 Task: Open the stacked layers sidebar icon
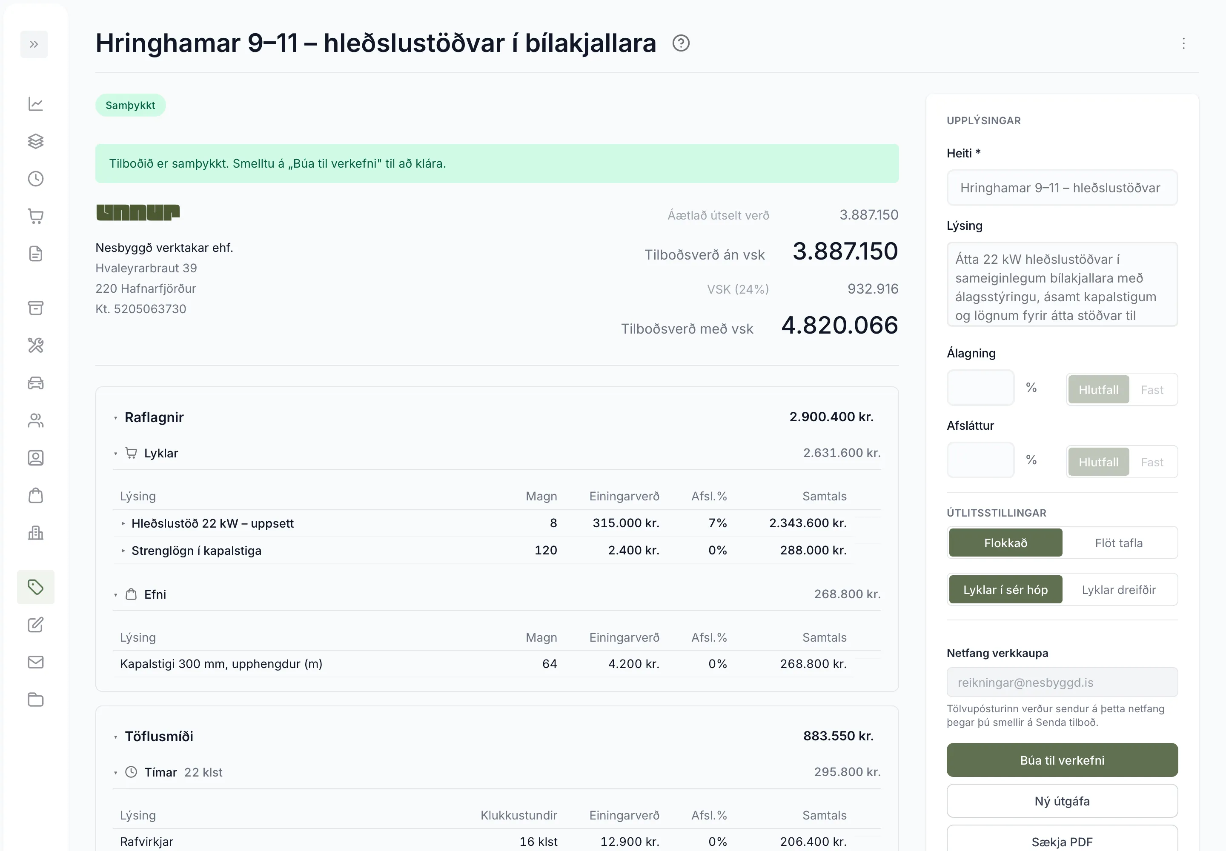coord(36,141)
